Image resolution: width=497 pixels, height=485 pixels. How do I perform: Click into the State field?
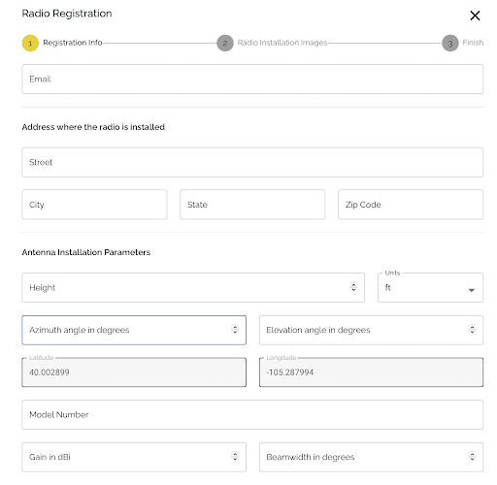(x=252, y=205)
